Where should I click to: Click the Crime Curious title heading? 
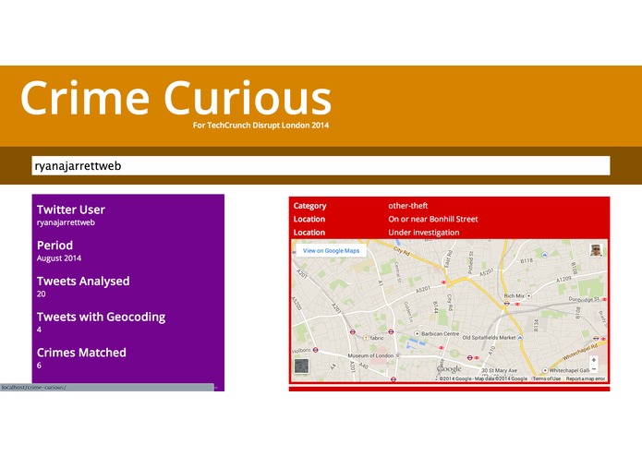176,98
